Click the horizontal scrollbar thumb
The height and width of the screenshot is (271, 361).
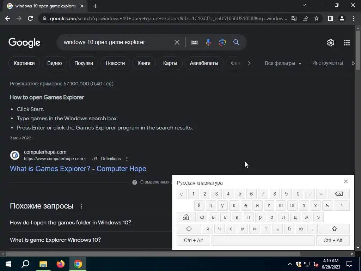click(153, 254)
